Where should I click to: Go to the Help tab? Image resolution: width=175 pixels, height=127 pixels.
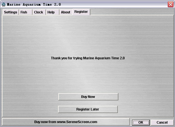coord(51,12)
